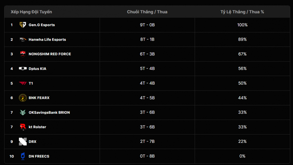
Task: Select the DRX 22% win rate cell
Action: click(242, 141)
